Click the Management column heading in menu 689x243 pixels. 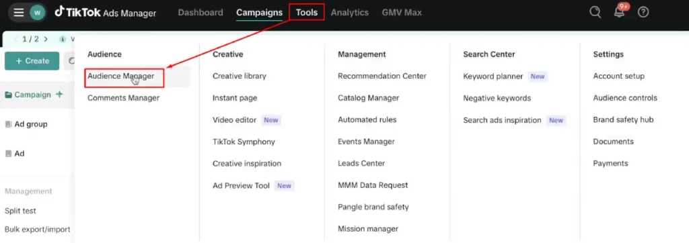pos(362,54)
